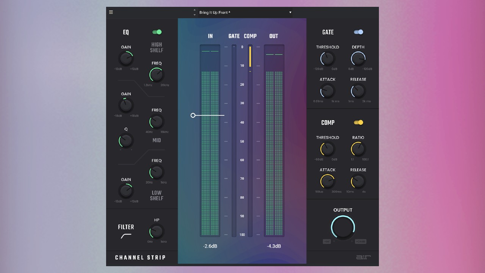This screenshot has height=273, width=485.
Task: Click the white handle on the IN meter
Action: (x=193, y=115)
